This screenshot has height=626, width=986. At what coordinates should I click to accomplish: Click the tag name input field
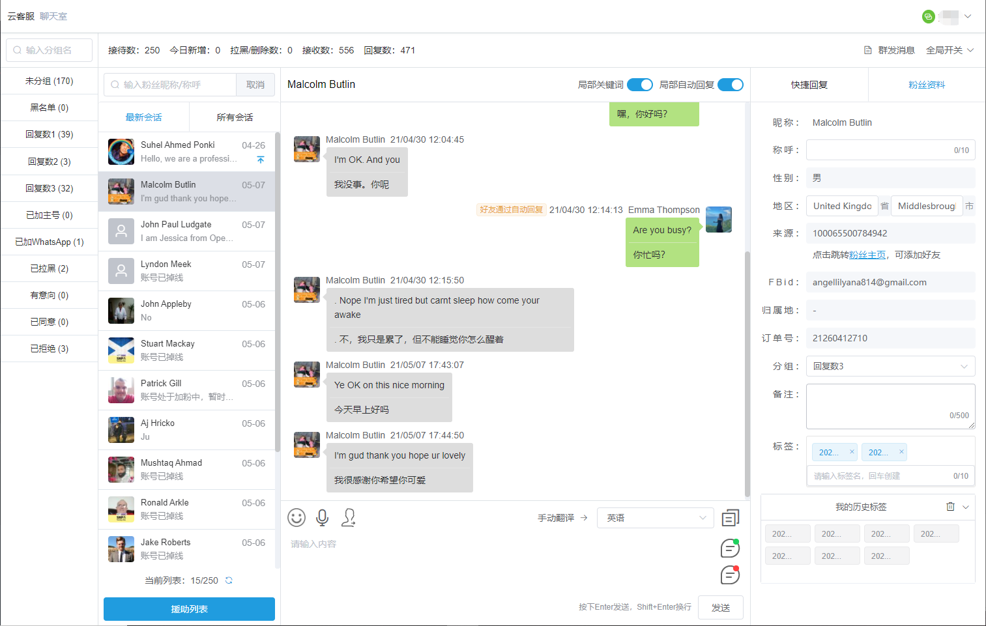click(890, 476)
